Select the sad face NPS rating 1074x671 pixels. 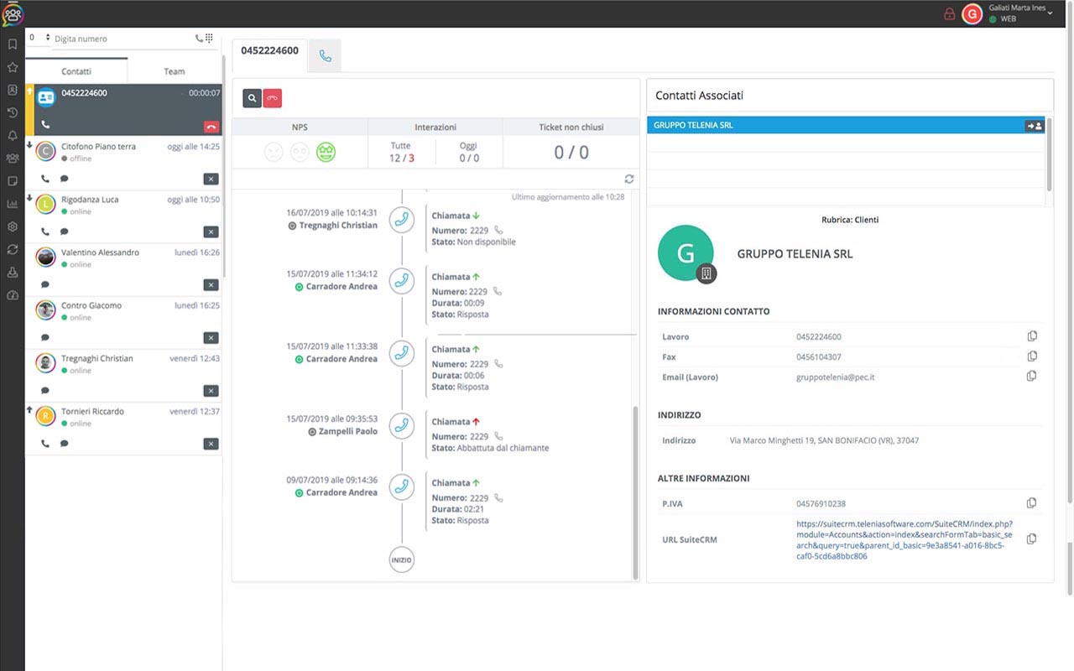click(x=274, y=152)
